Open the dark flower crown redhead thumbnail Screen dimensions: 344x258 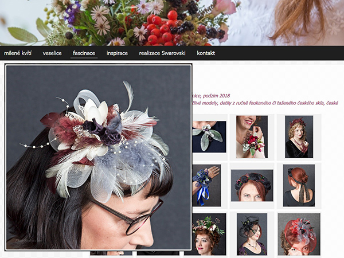point(252,185)
